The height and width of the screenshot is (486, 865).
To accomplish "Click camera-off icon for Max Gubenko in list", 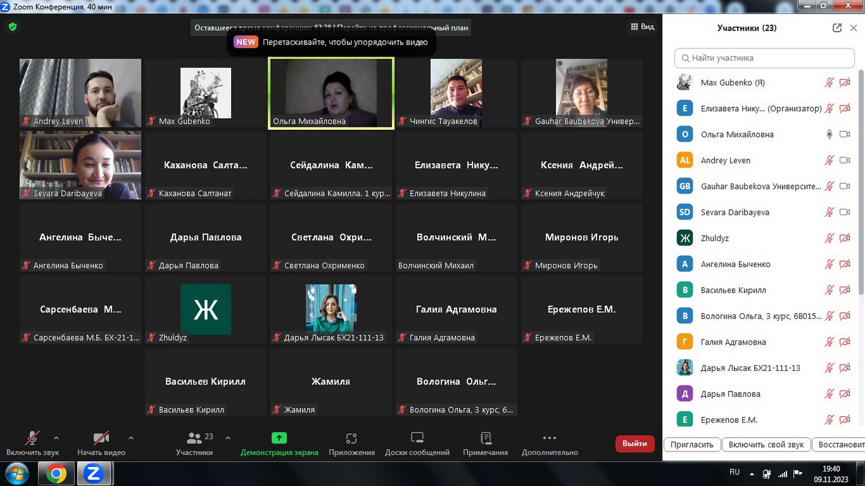I will click(845, 82).
